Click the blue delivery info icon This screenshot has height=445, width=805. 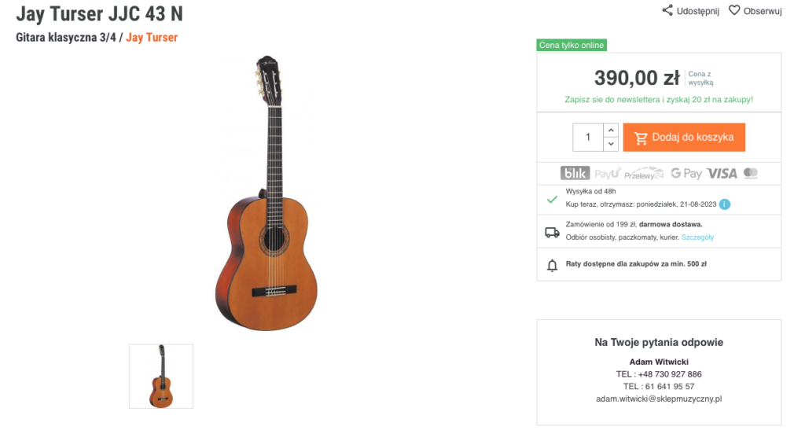click(725, 204)
